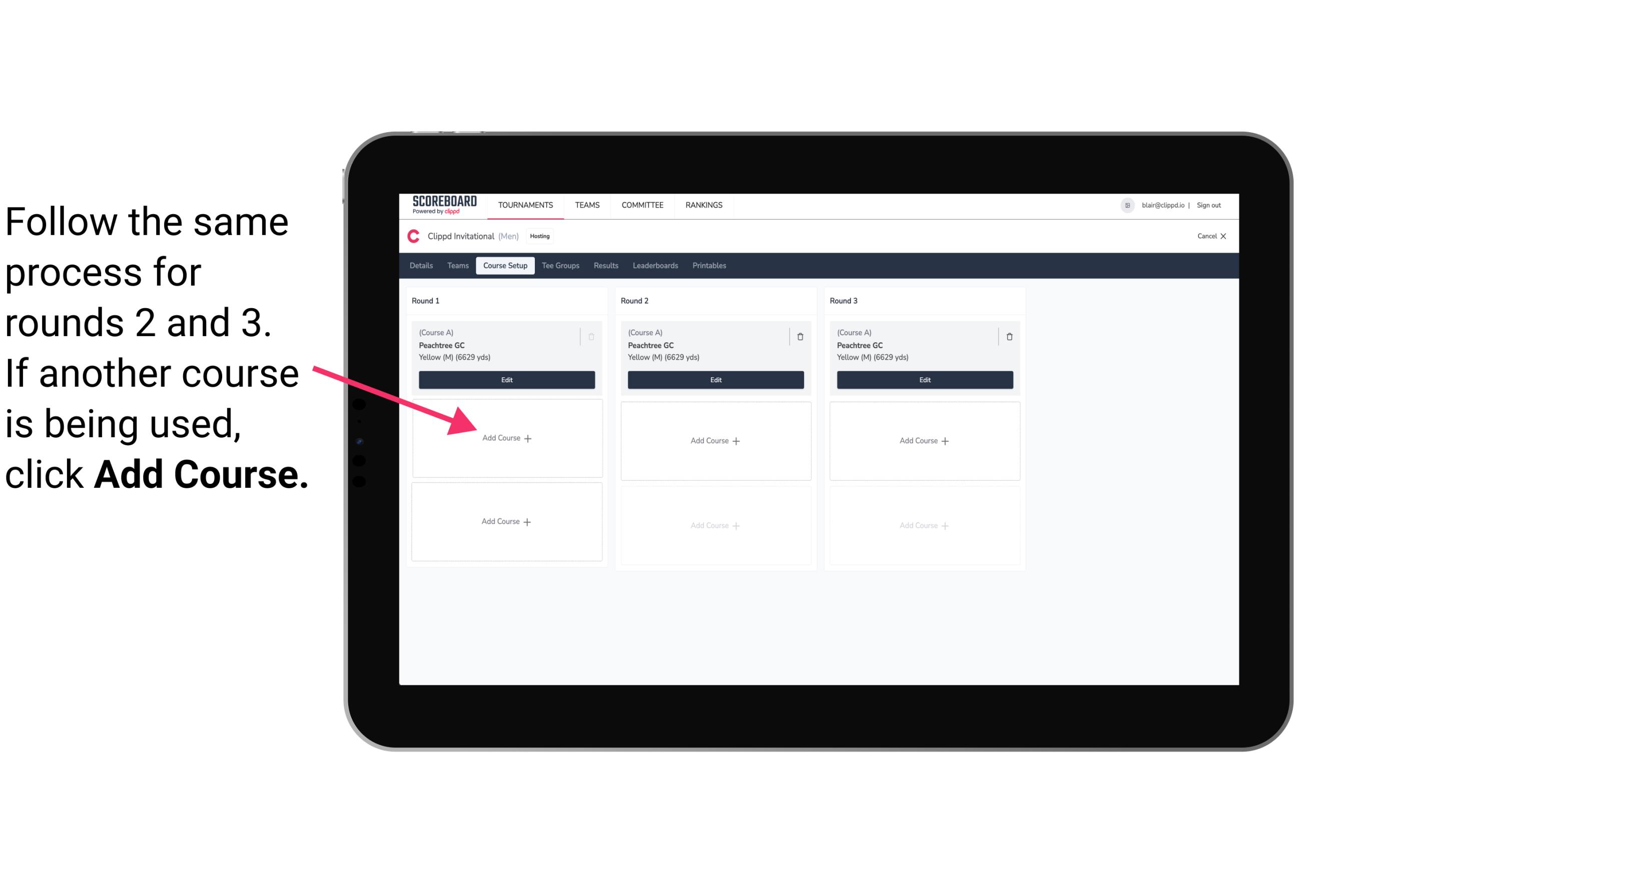1632x878 pixels.
Task: Click the Course Setup tab
Action: pyautogui.click(x=504, y=266)
